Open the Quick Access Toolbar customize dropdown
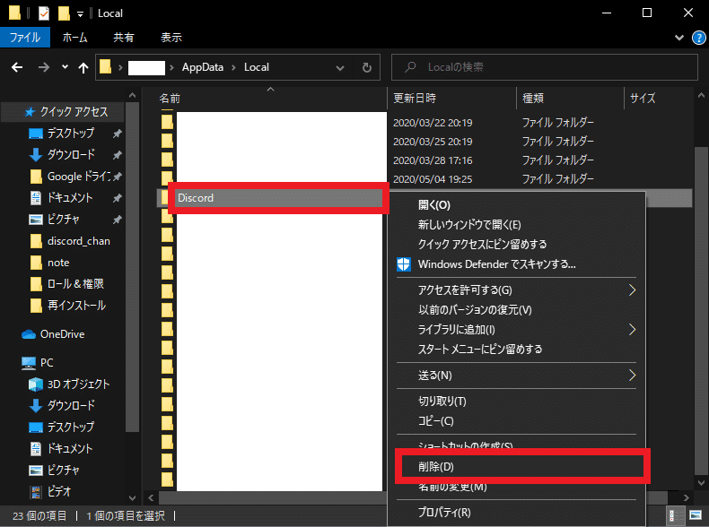The image size is (709, 527). (x=80, y=14)
